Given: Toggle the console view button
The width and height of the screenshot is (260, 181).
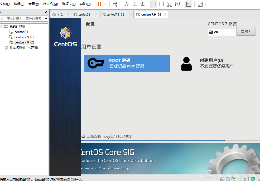Looking at the screenshot, I should [x=189, y=4].
